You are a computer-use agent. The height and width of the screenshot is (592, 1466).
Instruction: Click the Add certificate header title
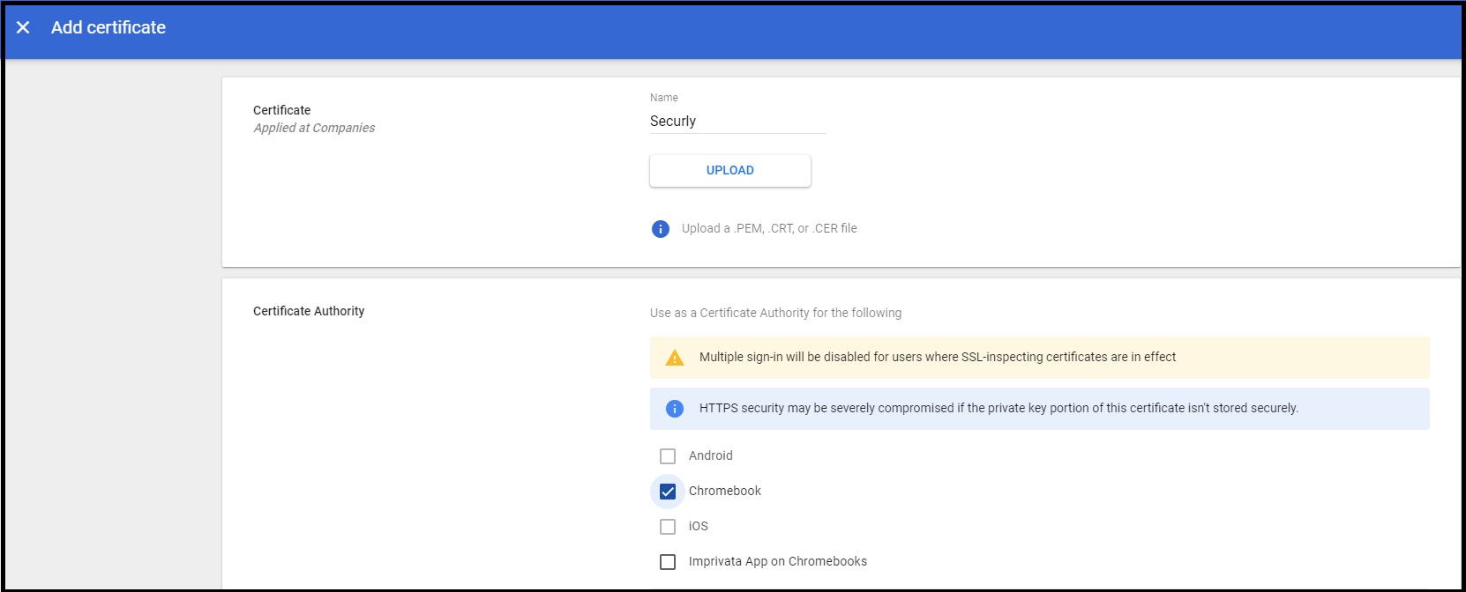[x=108, y=28]
